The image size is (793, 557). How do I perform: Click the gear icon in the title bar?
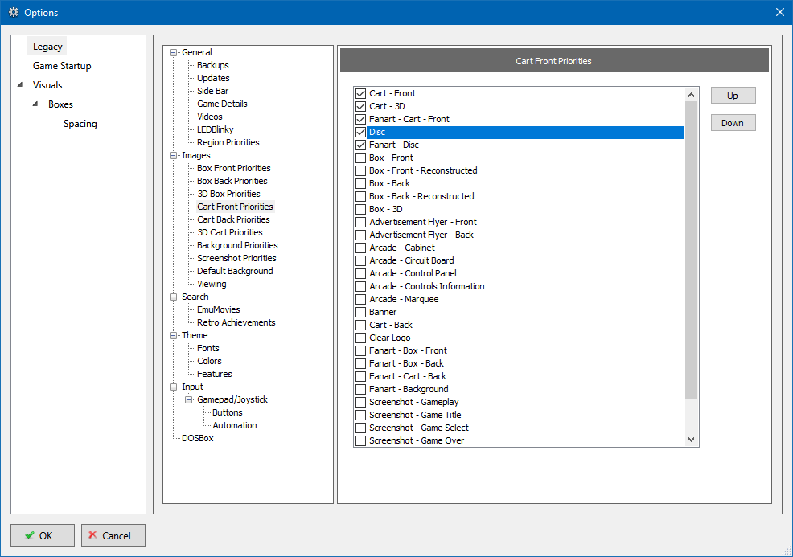[x=13, y=12]
